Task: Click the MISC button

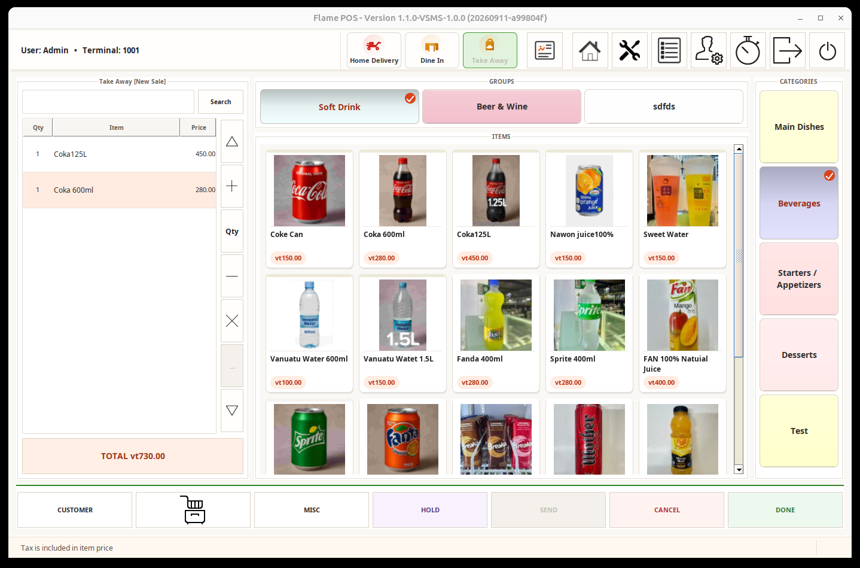Action: pos(312,510)
